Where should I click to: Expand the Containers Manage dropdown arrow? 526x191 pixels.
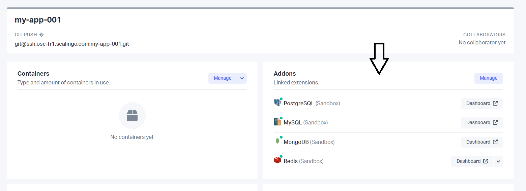point(242,78)
